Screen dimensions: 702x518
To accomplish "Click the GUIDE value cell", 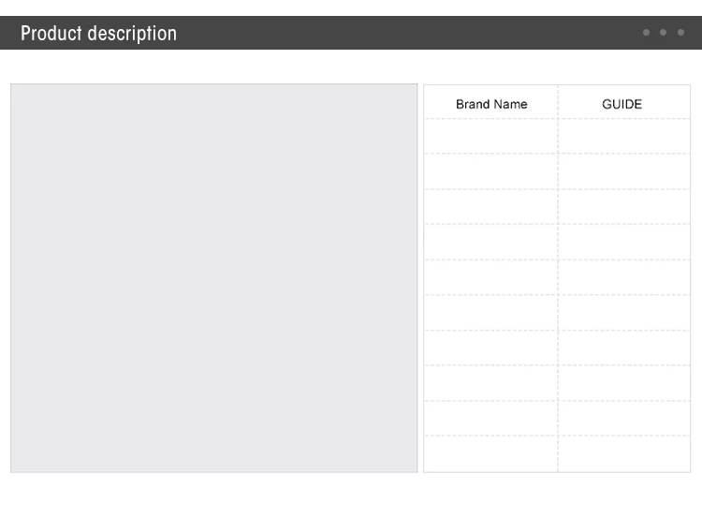I will click(622, 104).
